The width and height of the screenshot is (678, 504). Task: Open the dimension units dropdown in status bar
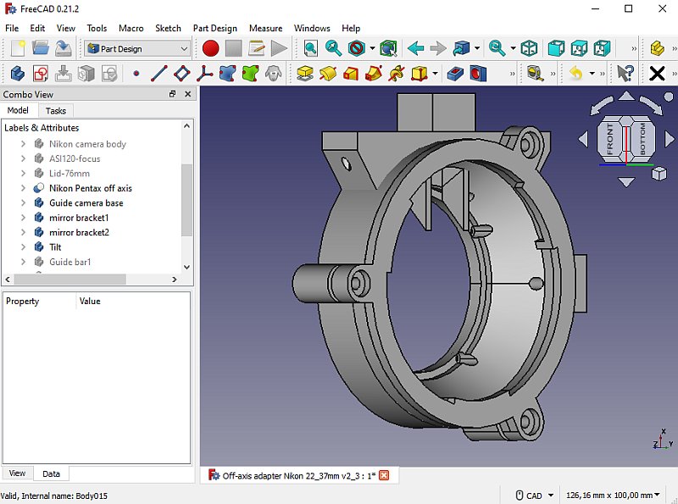pyautogui.click(x=613, y=496)
